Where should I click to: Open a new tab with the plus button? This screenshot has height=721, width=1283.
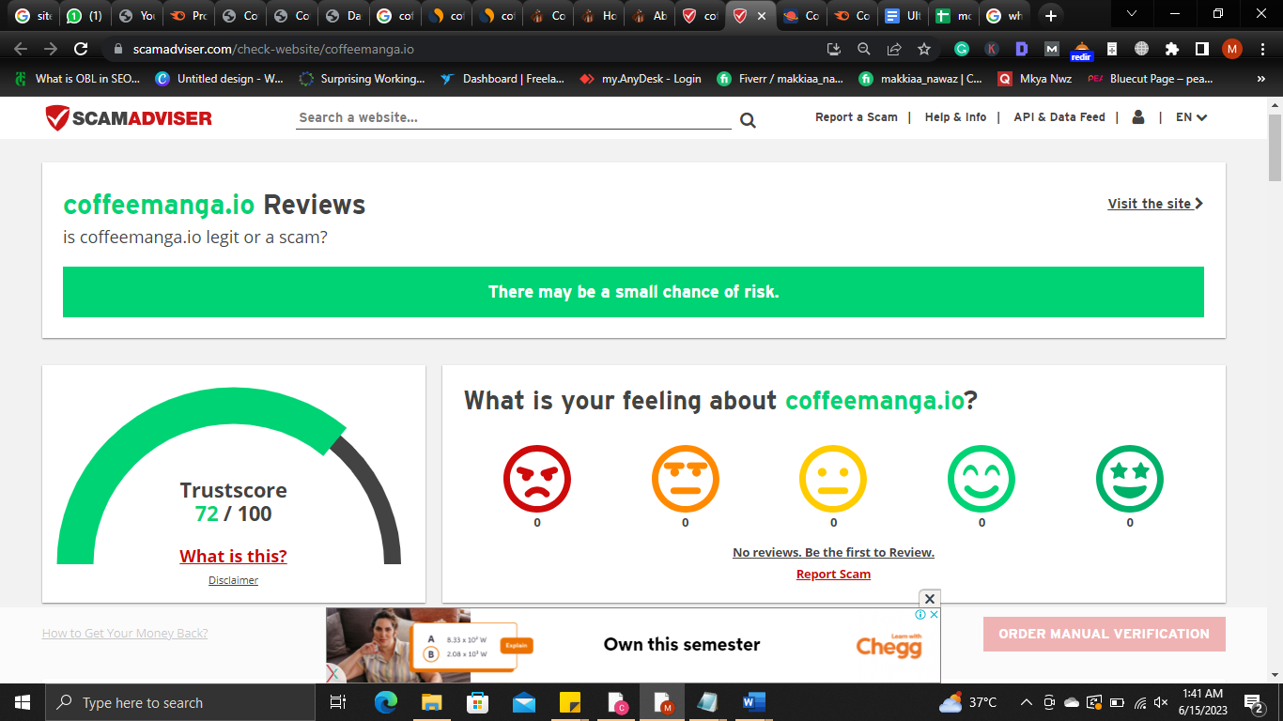1051,16
